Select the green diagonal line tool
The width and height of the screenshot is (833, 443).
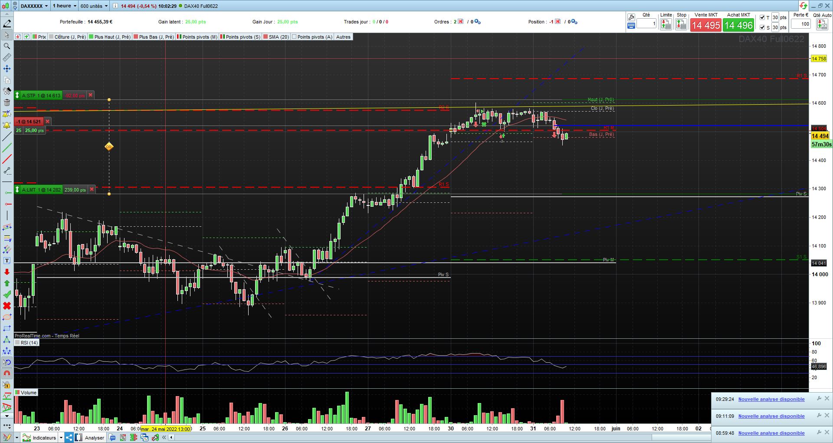pyautogui.click(x=7, y=148)
